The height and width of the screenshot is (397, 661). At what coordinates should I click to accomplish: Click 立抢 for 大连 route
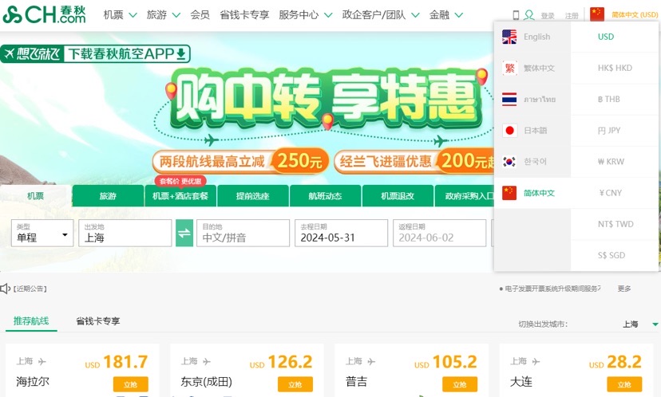624,384
